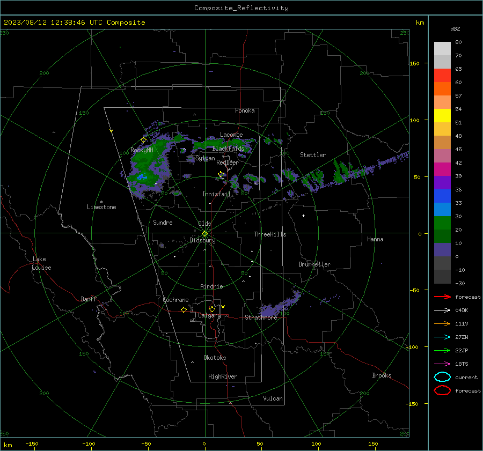Screen dimensions: 483x451
Task: Click the cyan current ellipse icon
Action: [x=442, y=377]
